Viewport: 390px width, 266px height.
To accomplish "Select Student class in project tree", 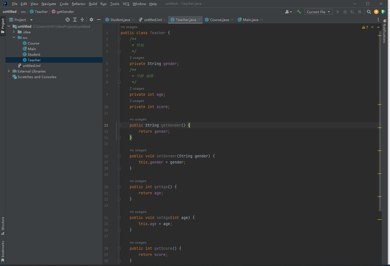I will pyautogui.click(x=34, y=54).
